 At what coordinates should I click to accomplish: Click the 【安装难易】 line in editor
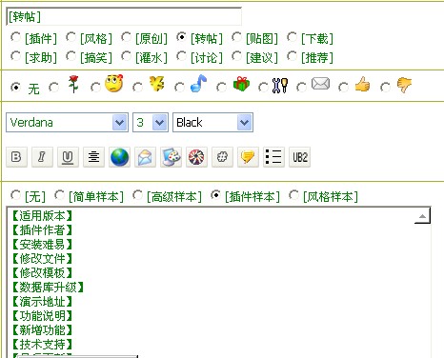tap(42, 245)
